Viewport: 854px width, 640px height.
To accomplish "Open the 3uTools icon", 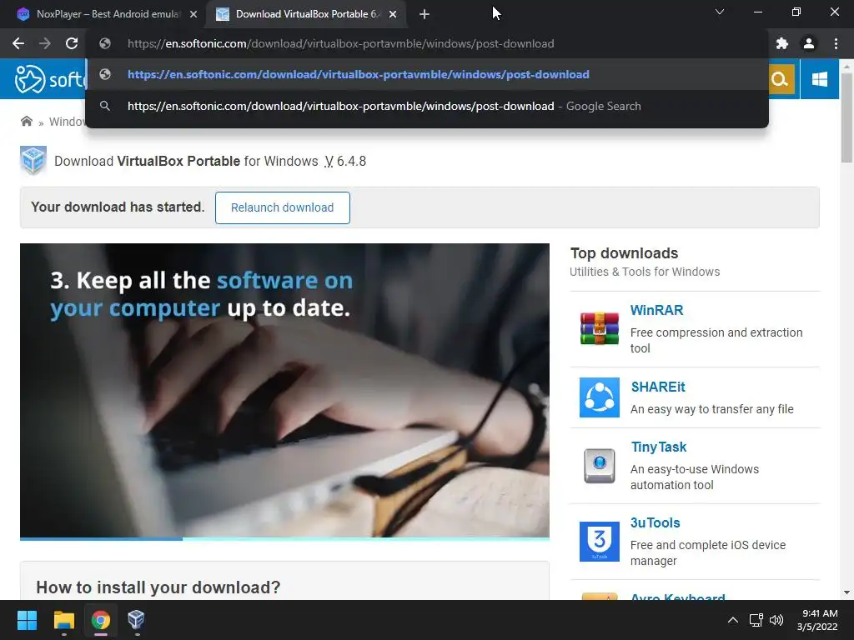I will [x=599, y=542].
